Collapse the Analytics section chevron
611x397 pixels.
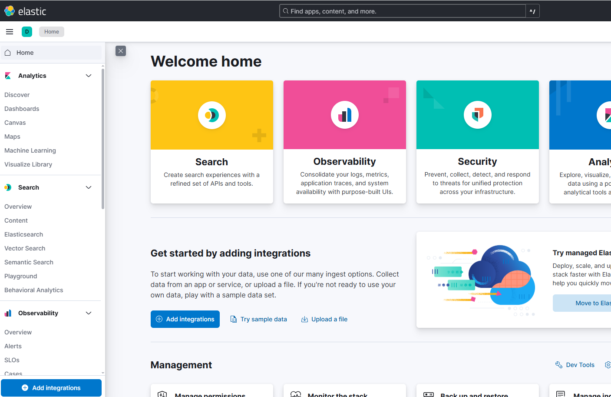pyautogui.click(x=89, y=76)
